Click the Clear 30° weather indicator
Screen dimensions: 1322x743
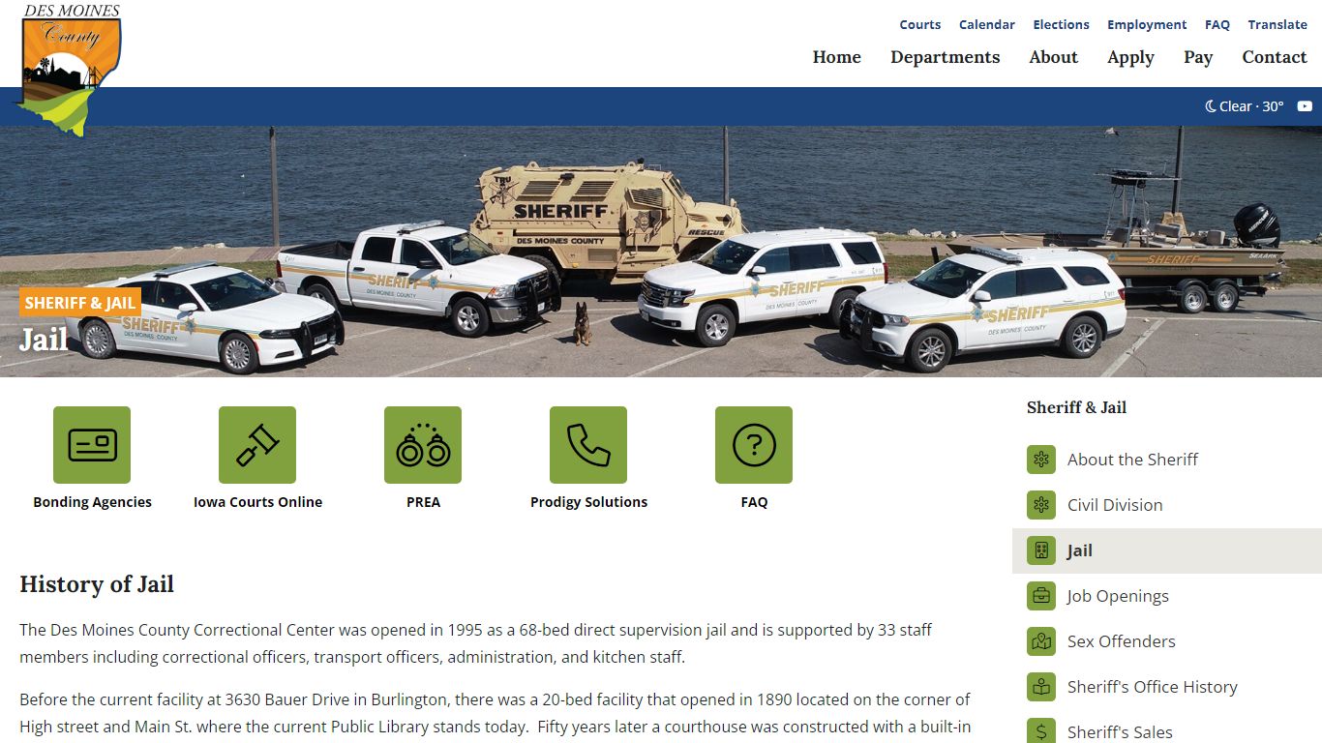coord(1245,106)
